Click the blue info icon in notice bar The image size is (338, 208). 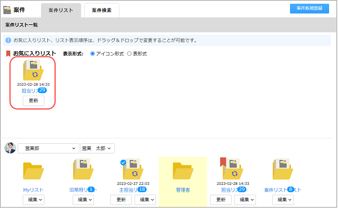(8, 41)
